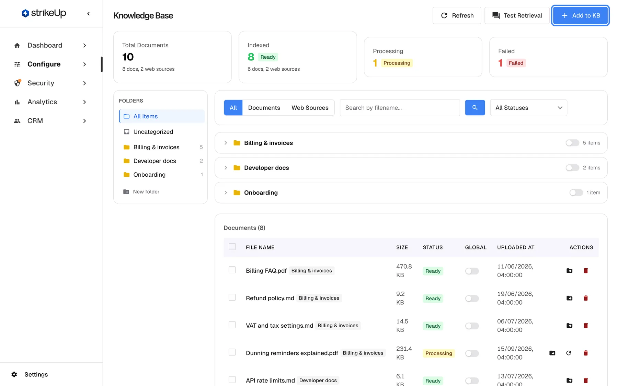The height and width of the screenshot is (386, 618).
Task: Expand the Billing & invoices folder group
Action: coord(226,143)
